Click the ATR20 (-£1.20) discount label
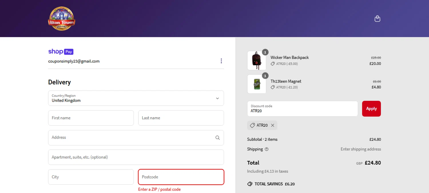This screenshot has width=429, height=193. [287, 87]
